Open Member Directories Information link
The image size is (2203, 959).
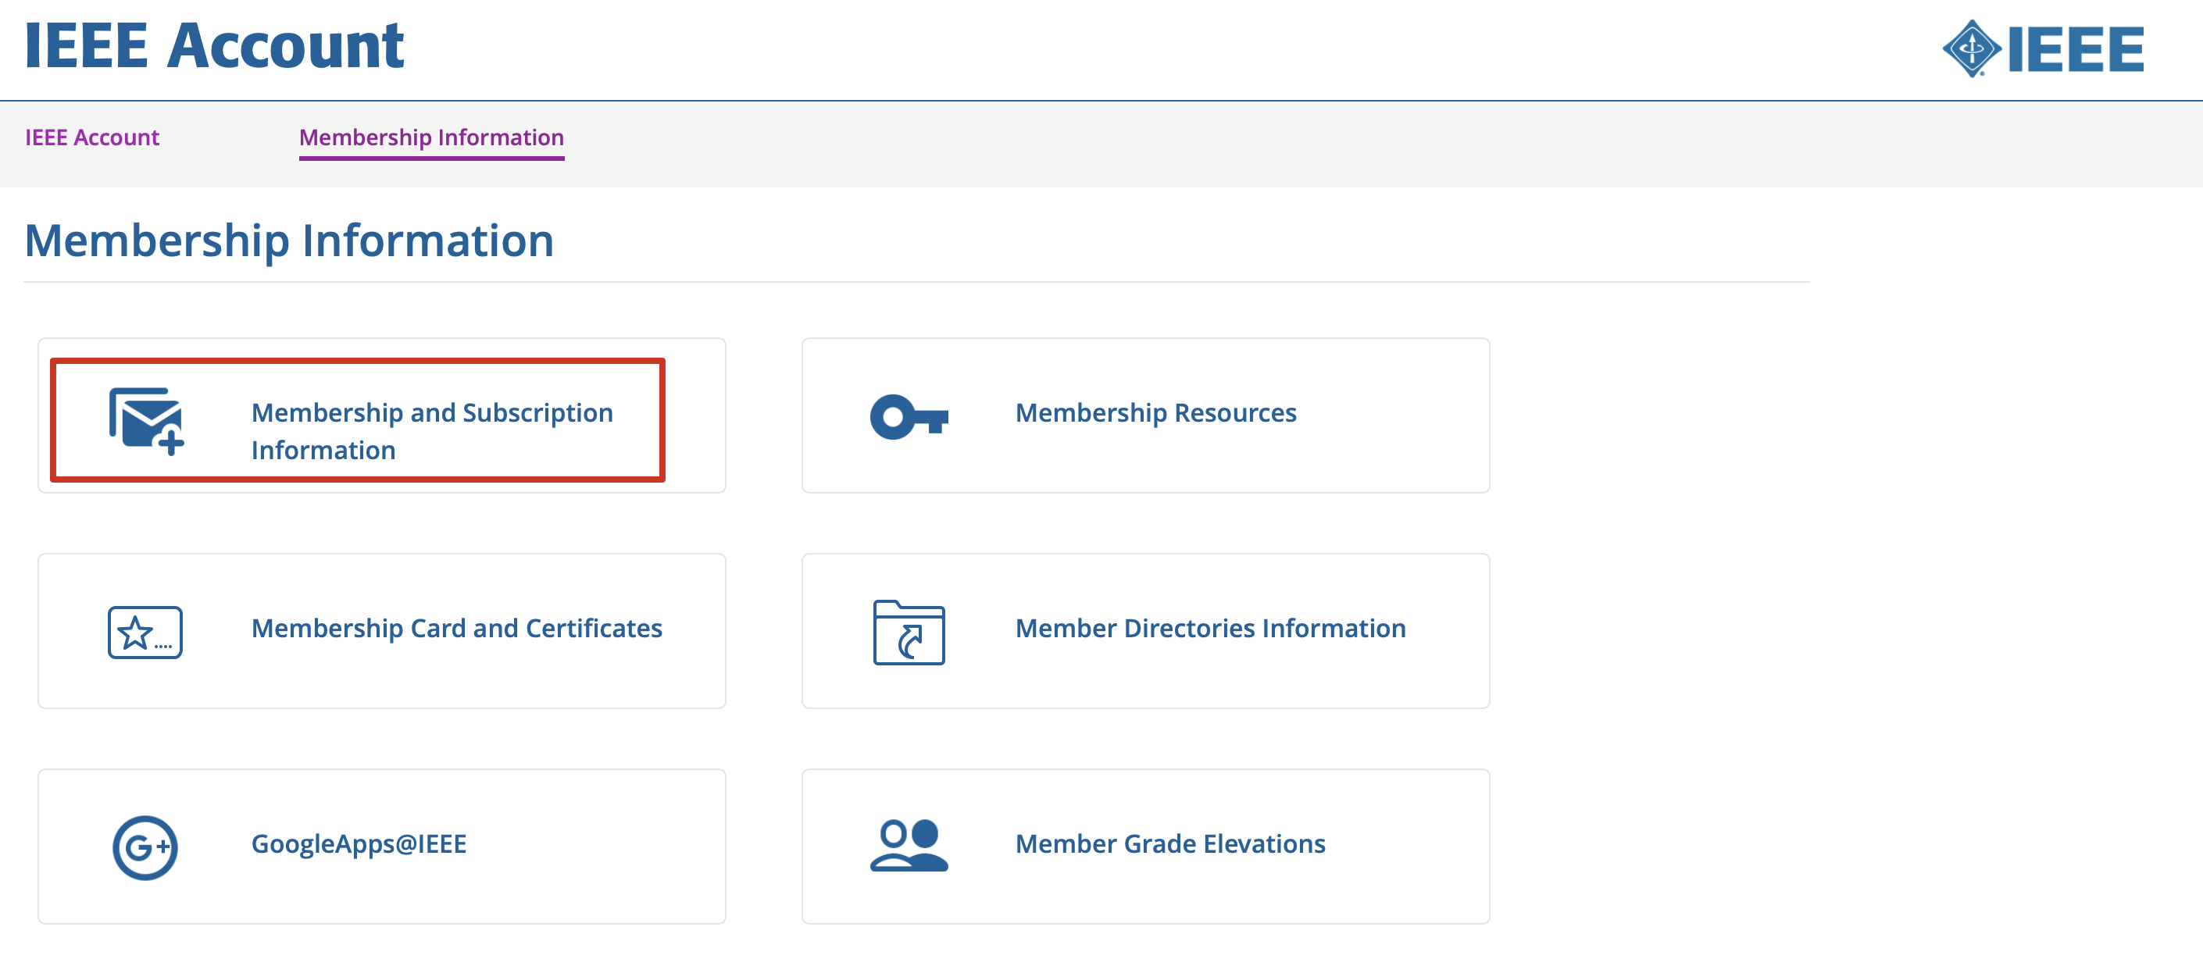pos(1210,628)
